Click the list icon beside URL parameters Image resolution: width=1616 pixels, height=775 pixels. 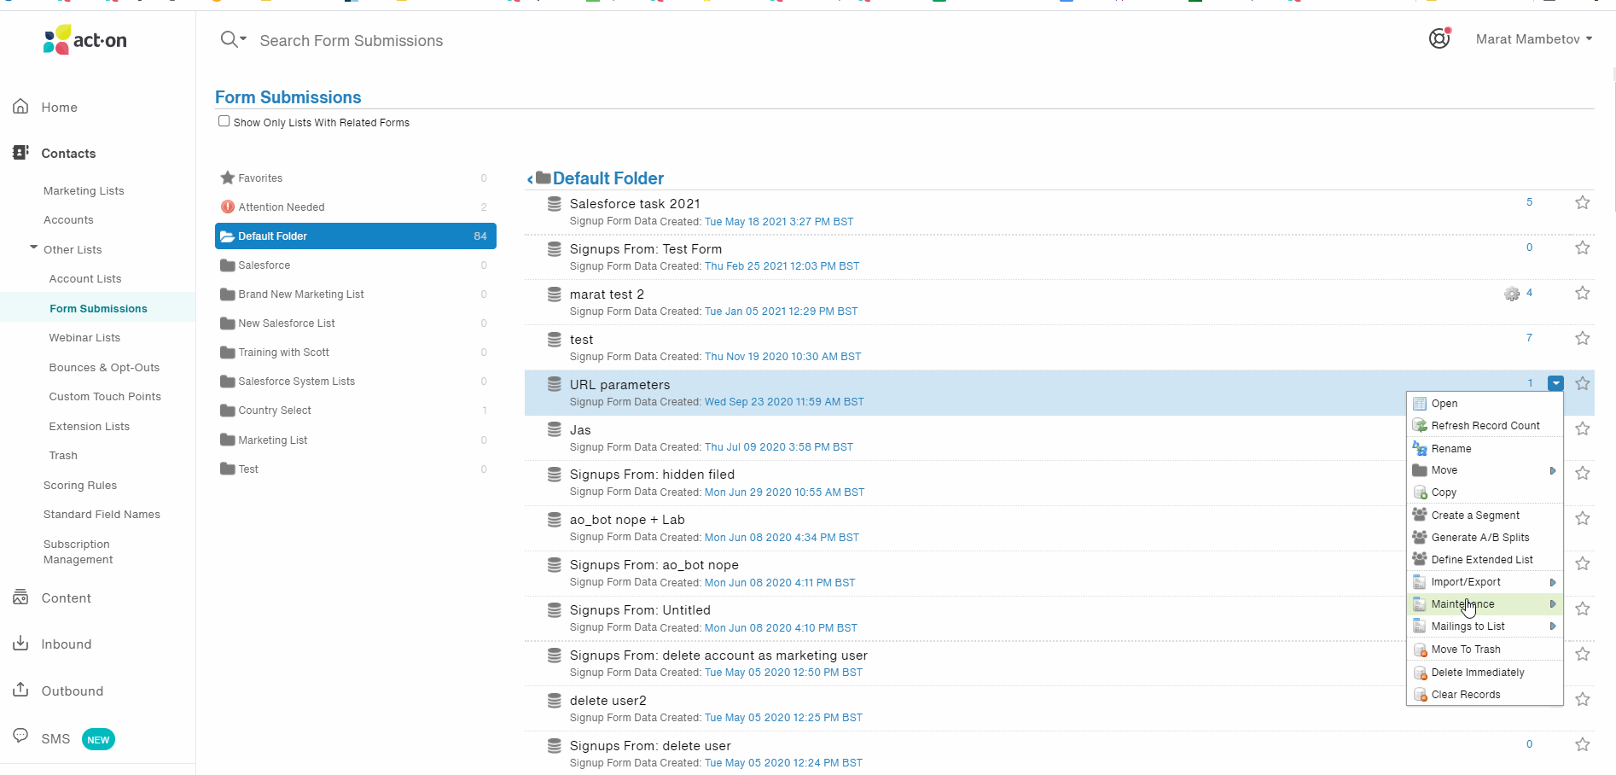click(555, 385)
